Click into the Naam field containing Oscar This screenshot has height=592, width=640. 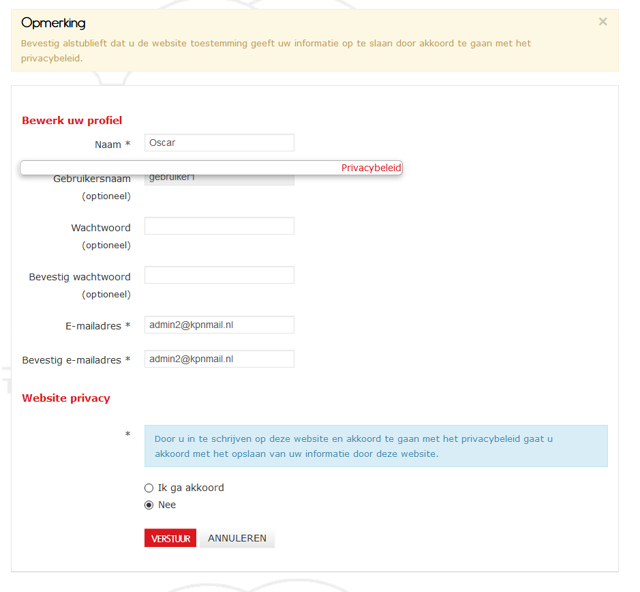click(219, 143)
